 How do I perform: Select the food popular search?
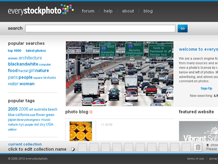click(x=13, y=71)
